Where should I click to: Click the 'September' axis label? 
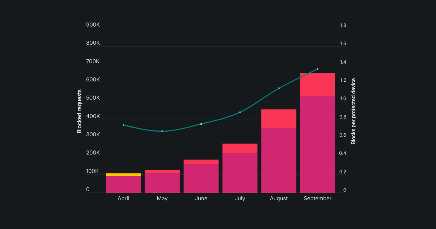point(318,198)
